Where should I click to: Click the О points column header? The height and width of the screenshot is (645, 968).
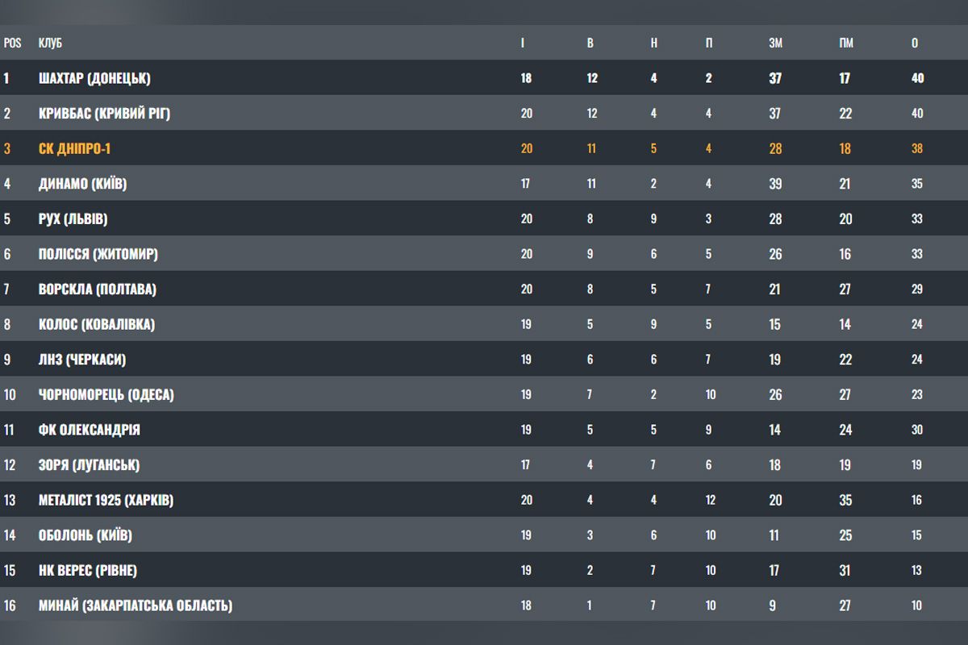pyautogui.click(x=915, y=43)
